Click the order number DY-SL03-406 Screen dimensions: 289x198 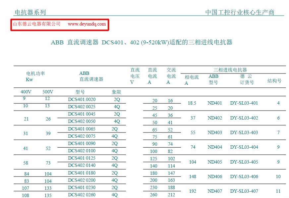(244, 176)
